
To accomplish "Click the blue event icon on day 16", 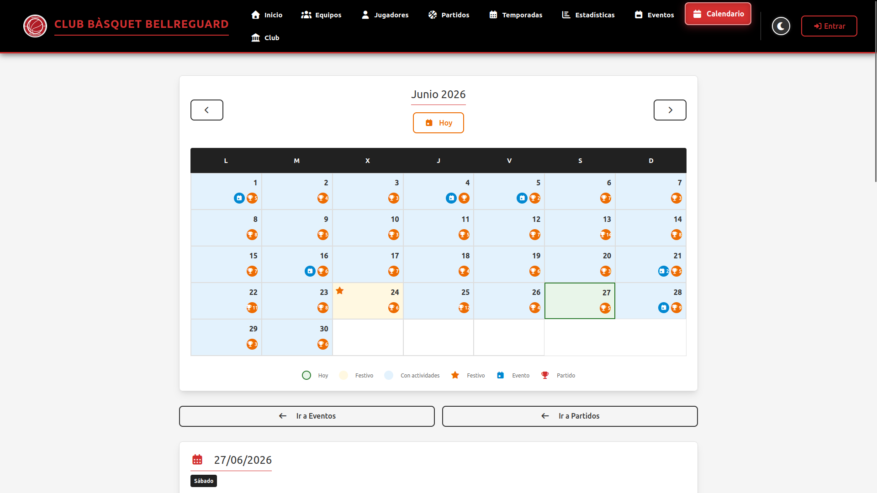I will click(310, 271).
